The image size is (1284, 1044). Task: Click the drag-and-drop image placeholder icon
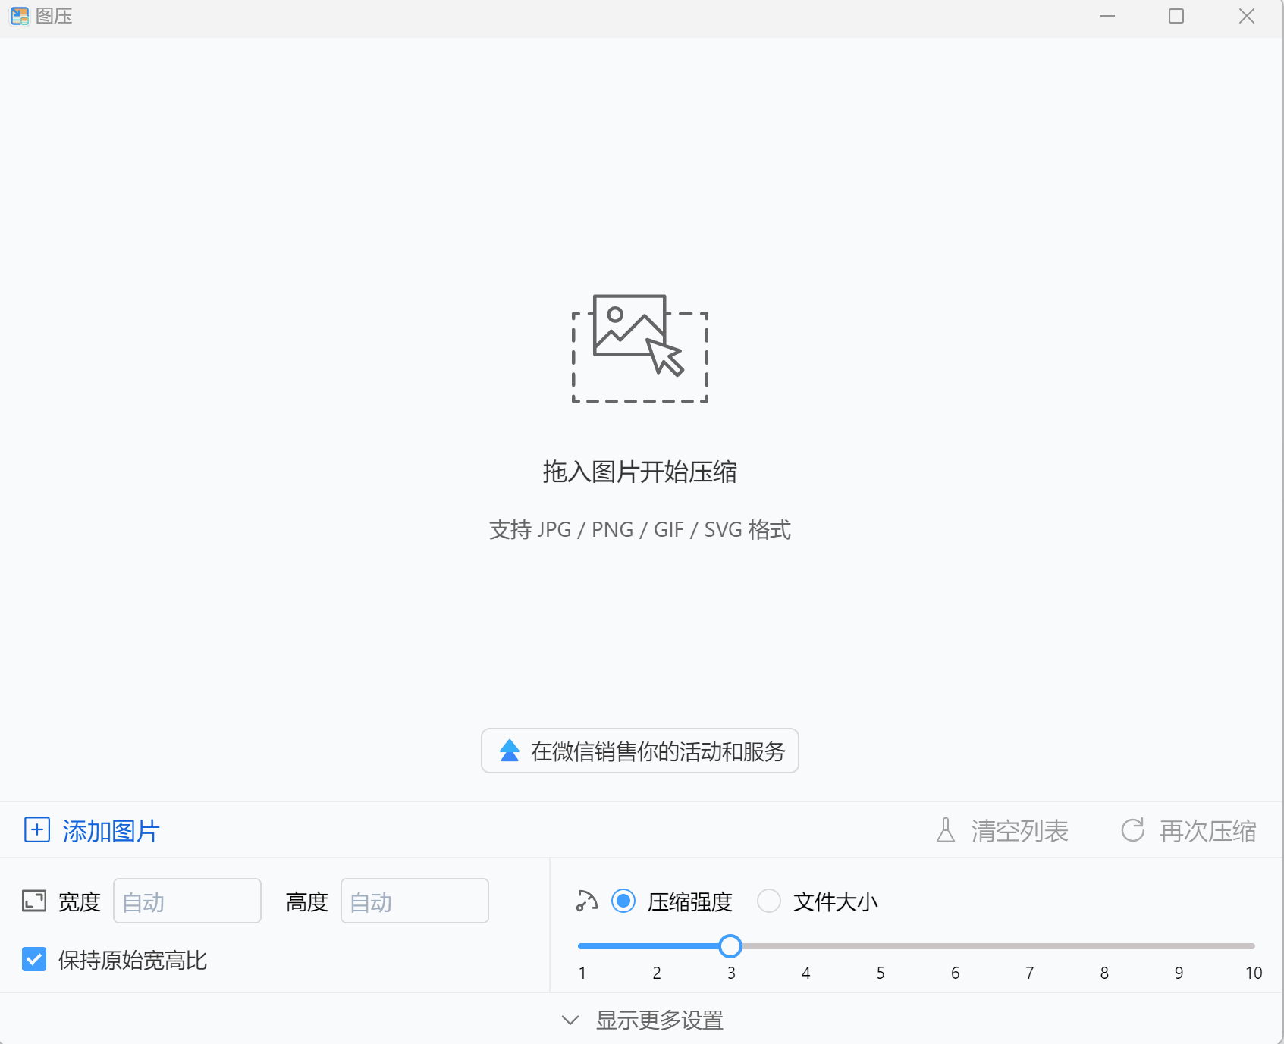pyautogui.click(x=639, y=348)
